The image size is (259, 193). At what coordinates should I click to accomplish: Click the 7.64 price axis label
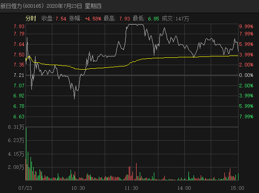pyautogui.click(x=19, y=44)
